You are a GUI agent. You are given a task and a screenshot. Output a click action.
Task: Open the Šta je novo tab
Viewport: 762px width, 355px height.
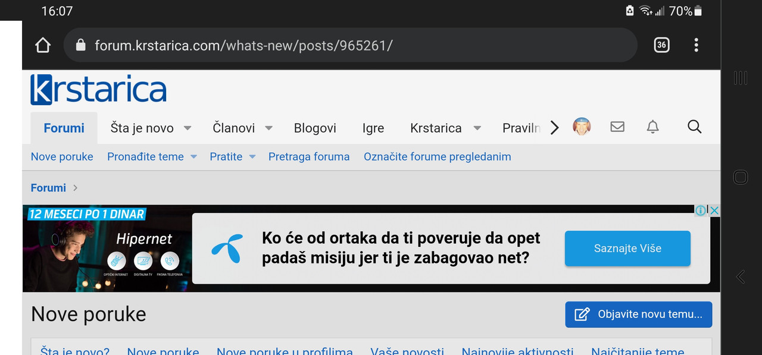pyautogui.click(x=142, y=128)
